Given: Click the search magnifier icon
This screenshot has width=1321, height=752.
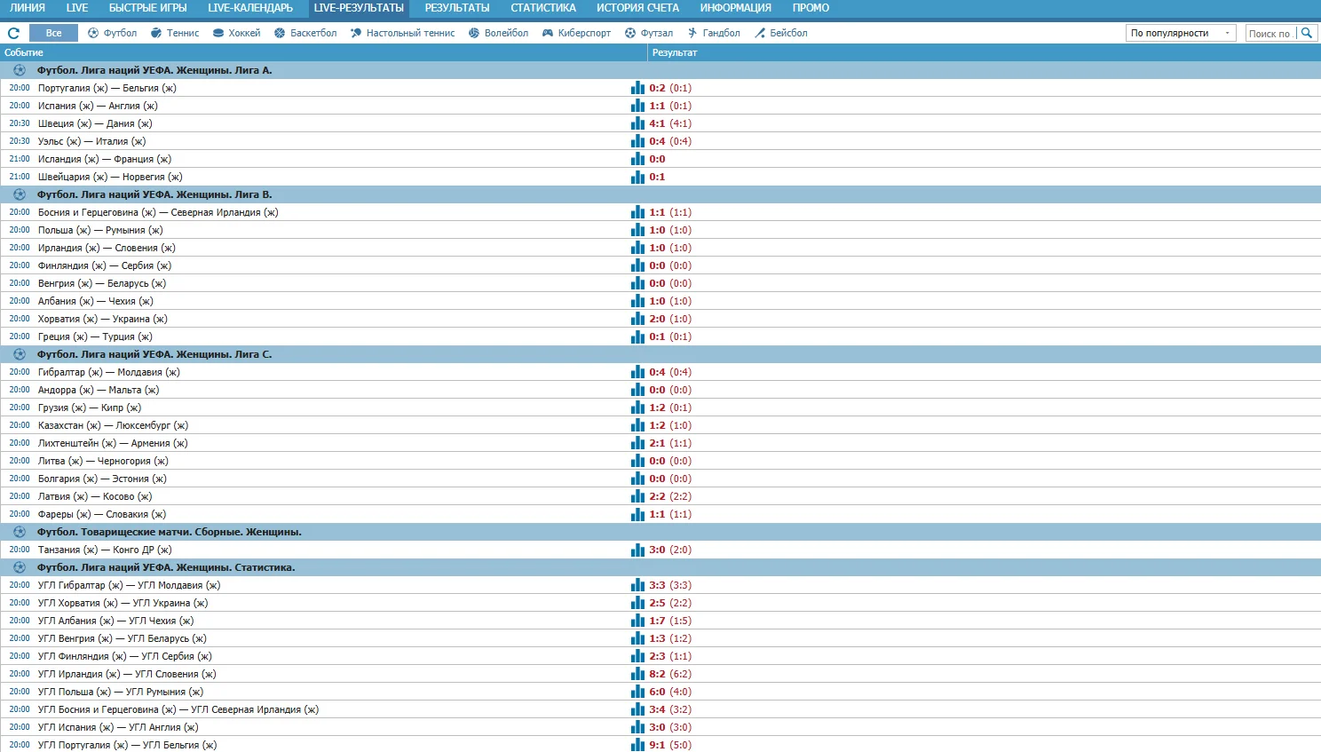Looking at the screenshot, I should 1306,33.
